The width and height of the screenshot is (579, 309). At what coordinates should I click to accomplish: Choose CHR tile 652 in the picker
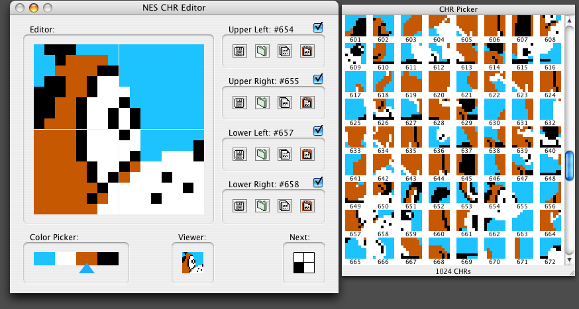(x=439, y=193)
